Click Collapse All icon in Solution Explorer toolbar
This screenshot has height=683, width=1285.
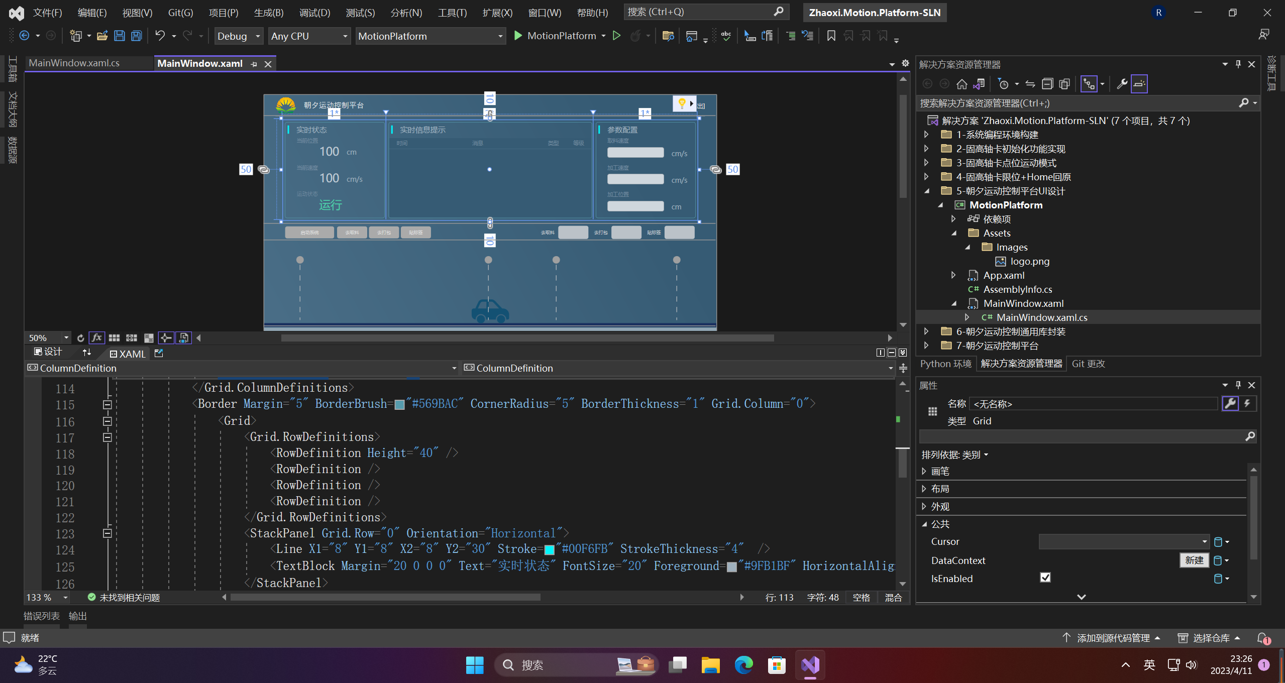(1047, 84)
